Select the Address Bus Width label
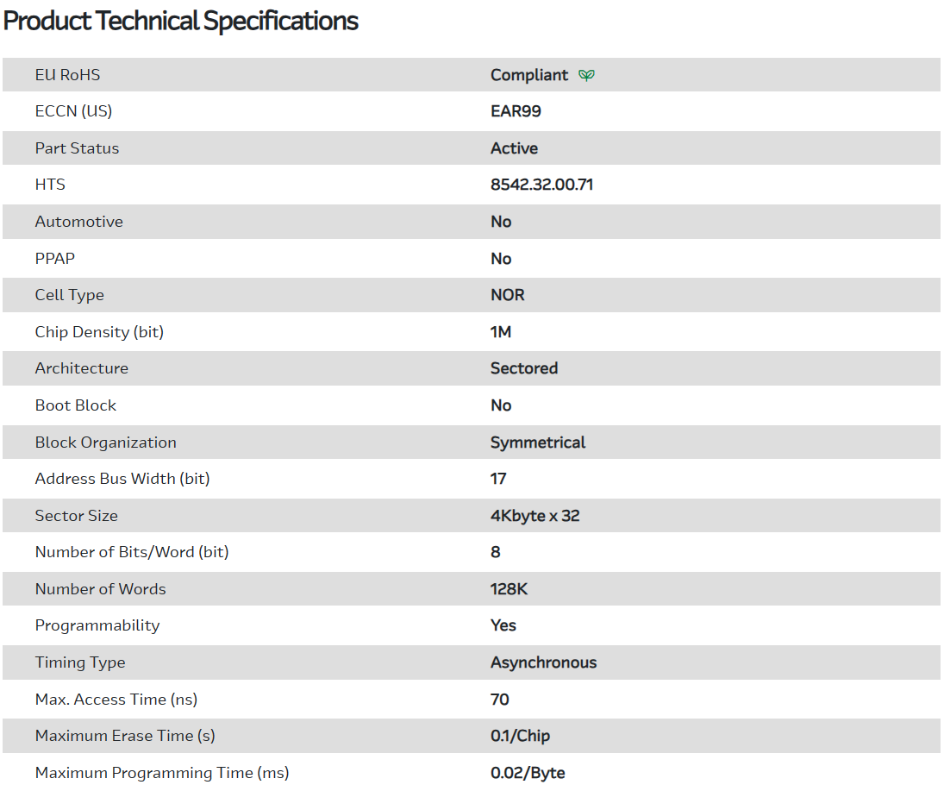 [122, 479]
